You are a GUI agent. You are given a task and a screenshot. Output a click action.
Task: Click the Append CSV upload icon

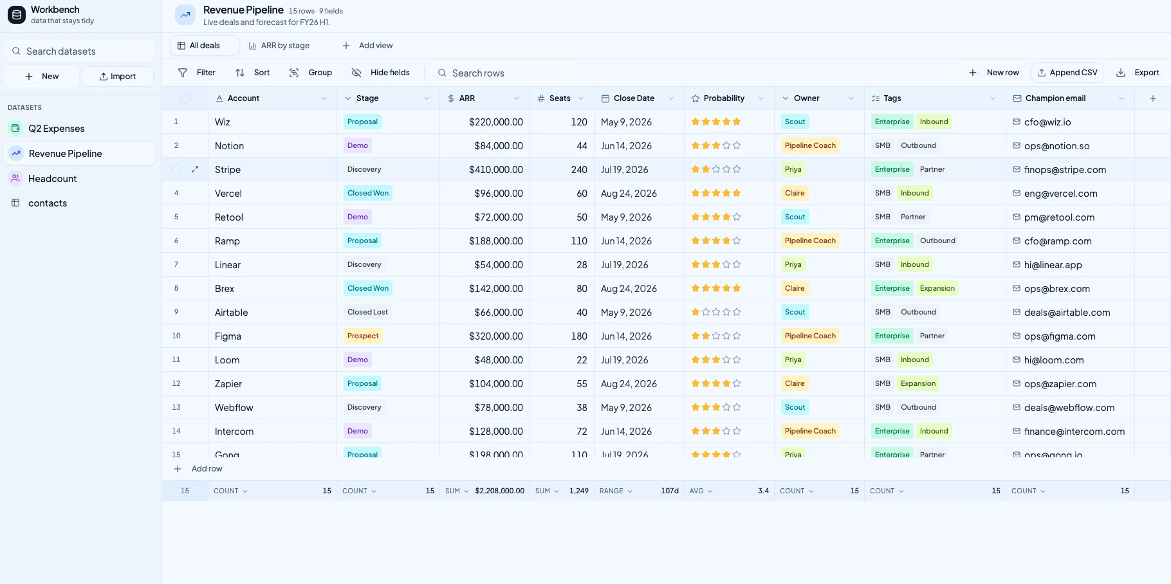pos(1042,73)
